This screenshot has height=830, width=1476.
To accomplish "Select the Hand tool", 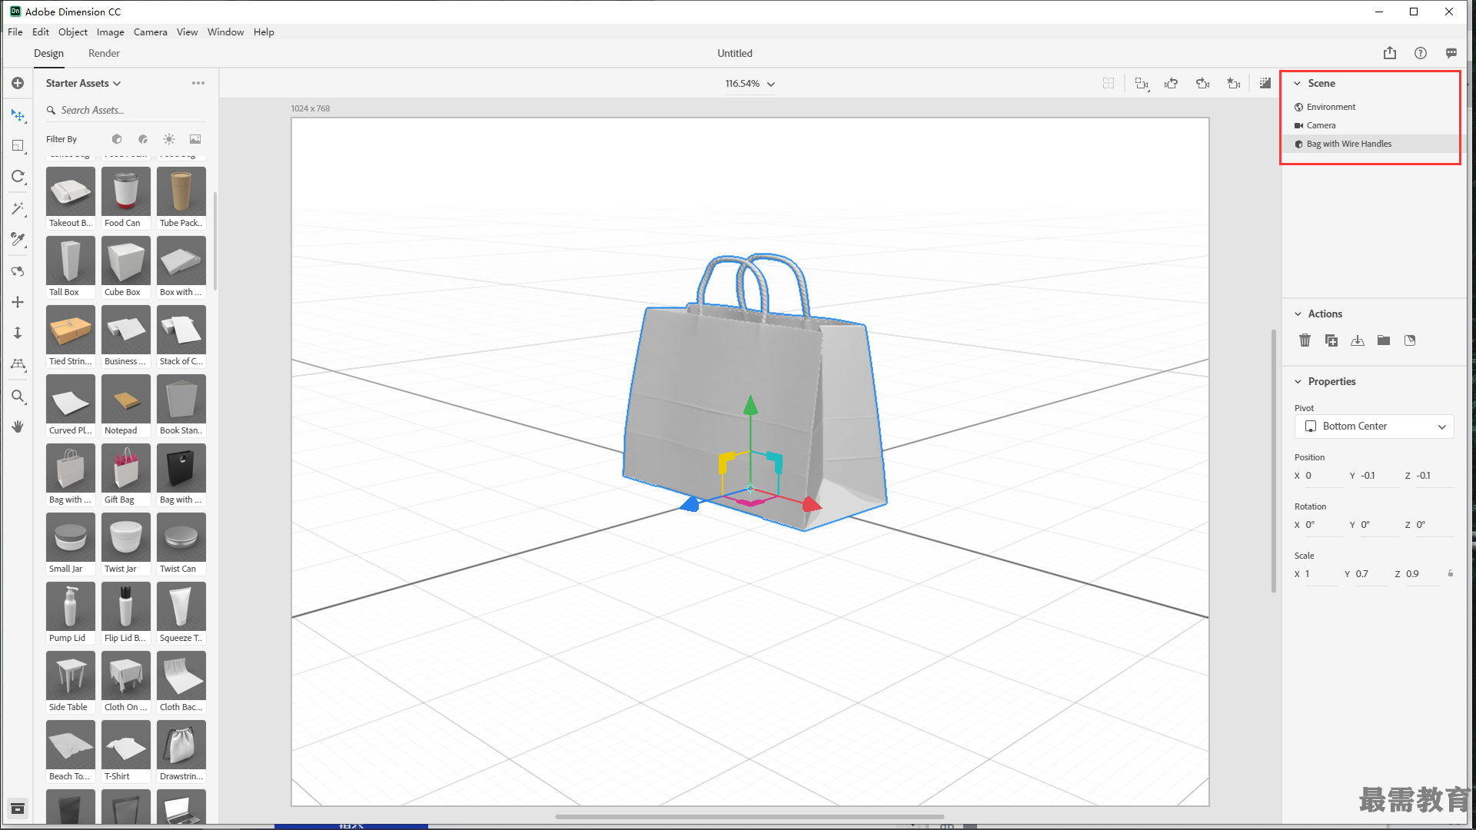I will [x=18, y=427].
